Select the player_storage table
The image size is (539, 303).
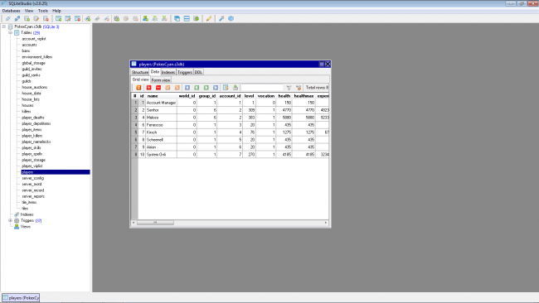coord(33,160)
